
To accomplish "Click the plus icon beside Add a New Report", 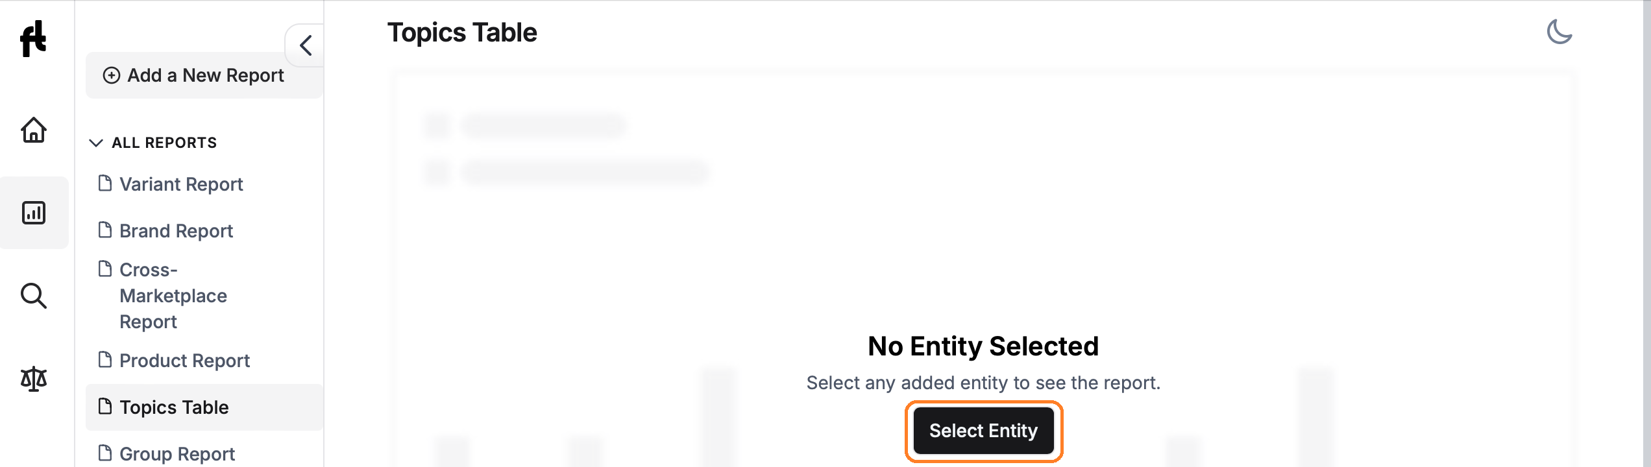I will [112, 75].
